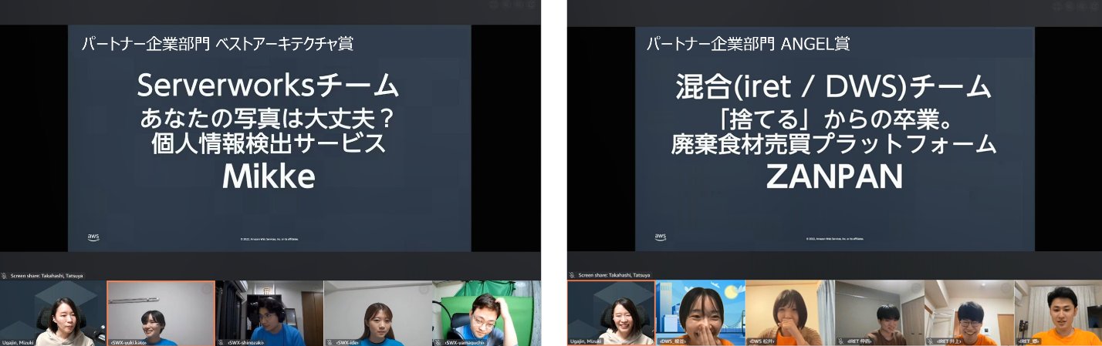This screenshot has width=1102, height=346.
Task: Click mic icon beside Screen share label, left window
Action: 5,275
